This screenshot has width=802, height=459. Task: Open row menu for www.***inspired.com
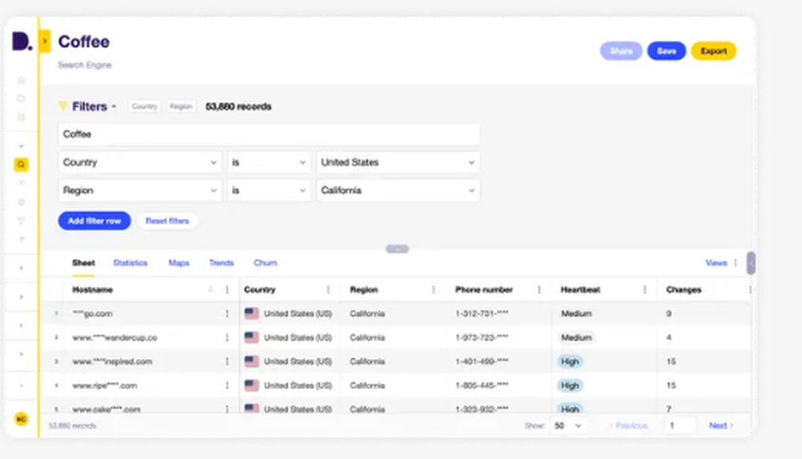click(x=227, y=361)
